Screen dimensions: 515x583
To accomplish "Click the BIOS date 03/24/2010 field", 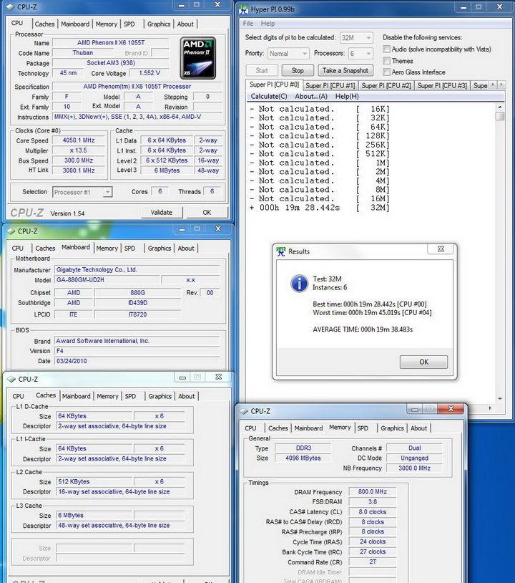I will click(x=137, y=361).
